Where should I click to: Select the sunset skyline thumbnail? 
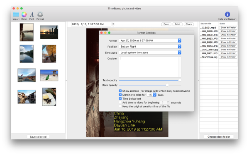point(49,32)
